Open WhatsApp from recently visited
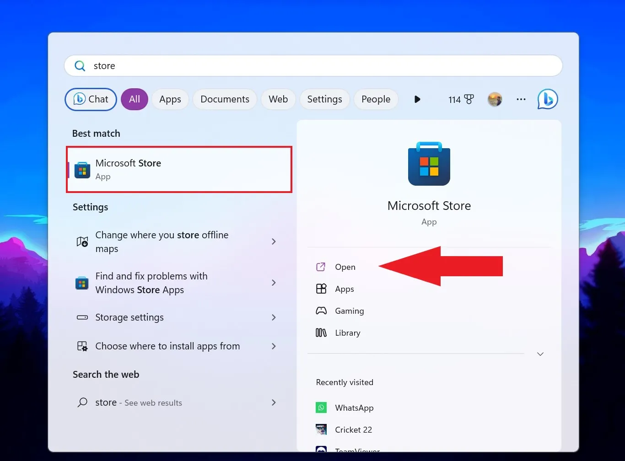The width and height of the screenshot is (625, 461). [x=354, y=407]
